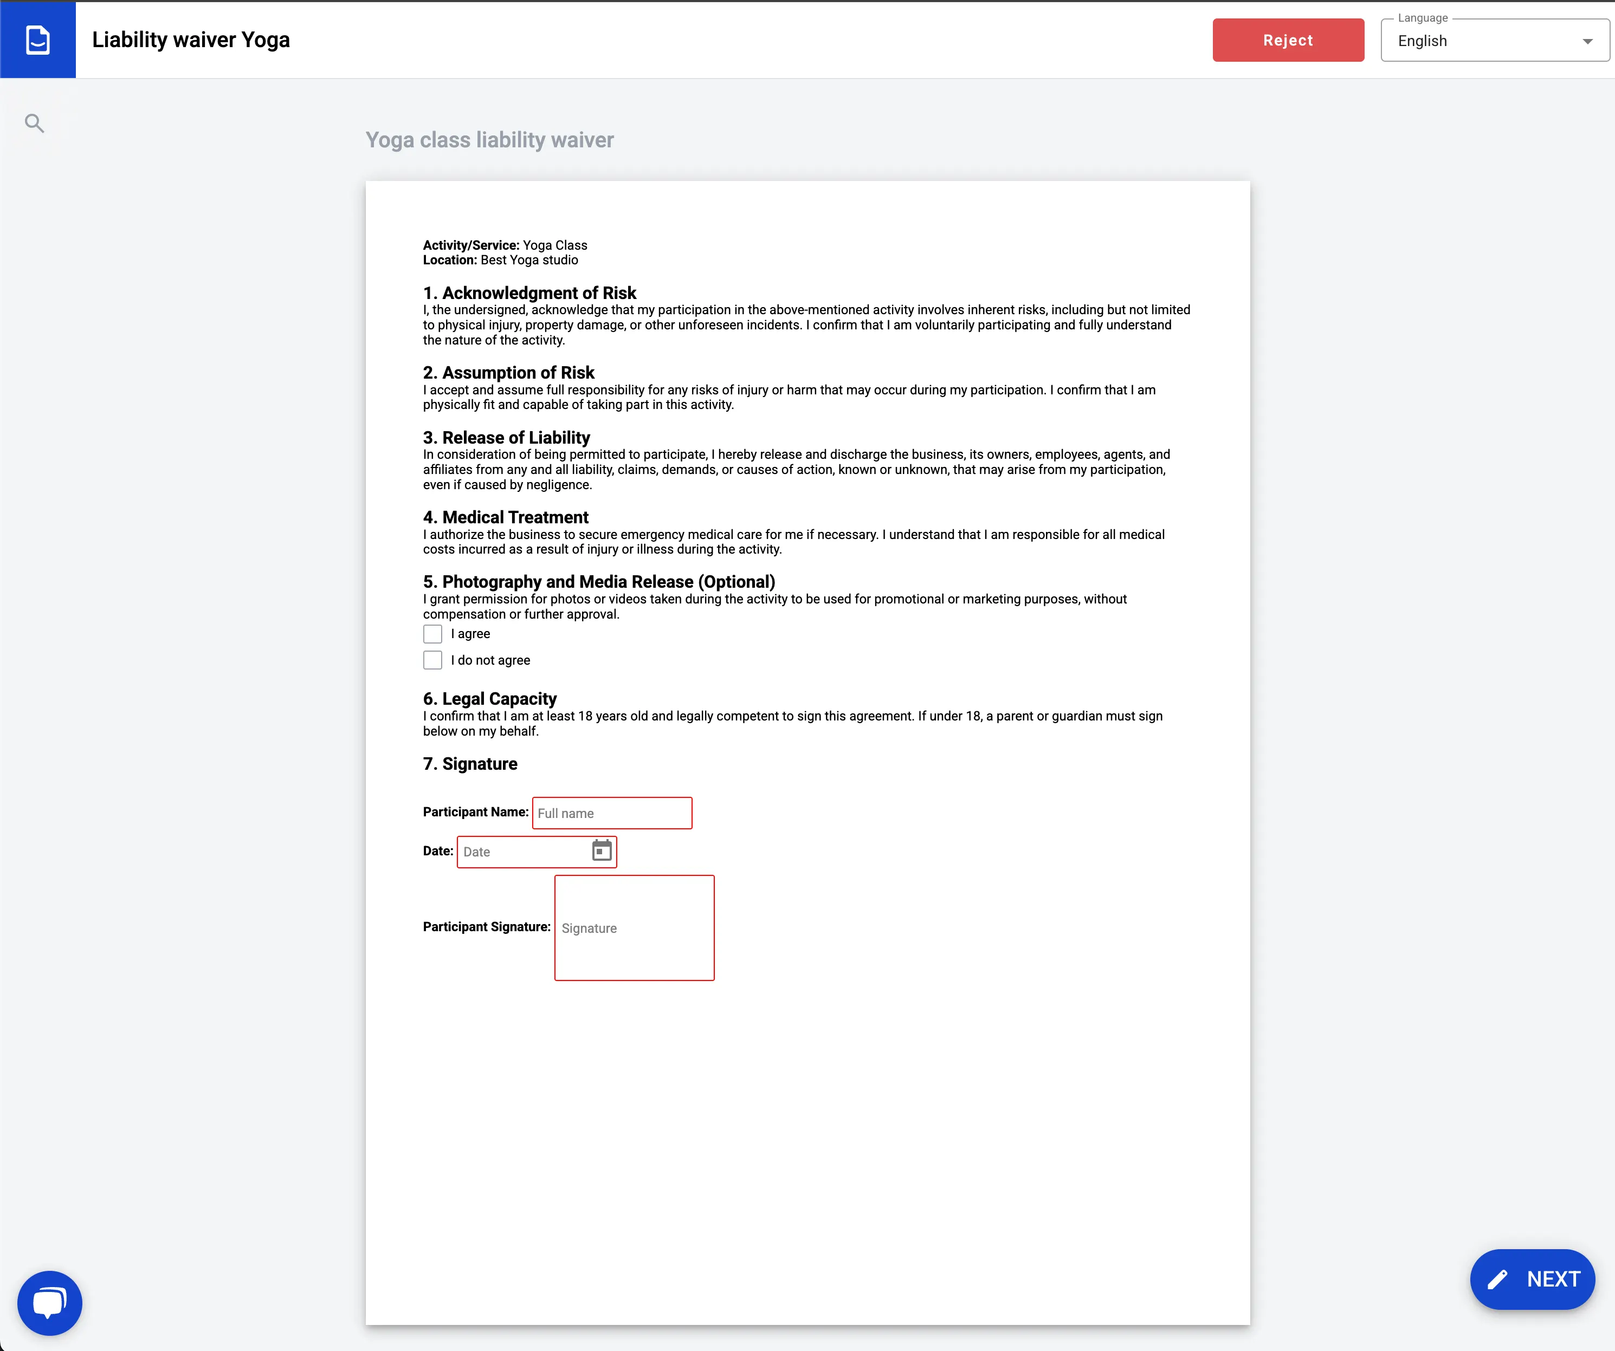Image resolution: width=1615 pixels, height=1351 pixels.
Task: Open search with the magnifier icon
Action: (35, 123)
